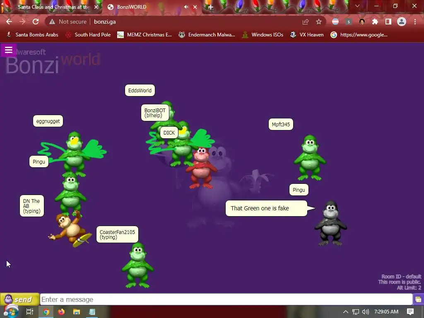Open the volume tray icon

point(365,312)
